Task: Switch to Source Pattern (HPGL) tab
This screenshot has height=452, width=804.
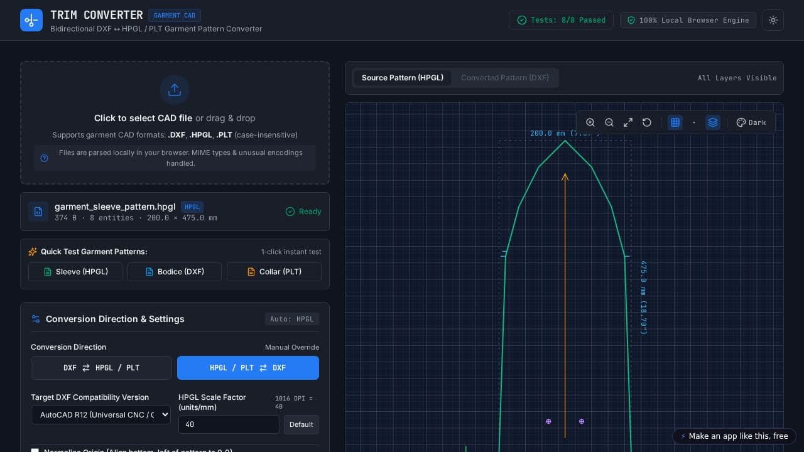Action: point(403,78)
